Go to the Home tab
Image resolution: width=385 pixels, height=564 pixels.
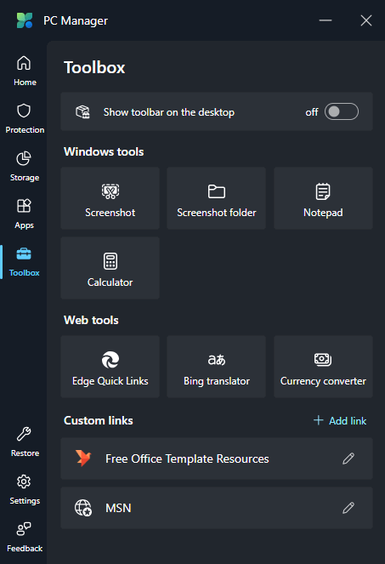(24, 71)
